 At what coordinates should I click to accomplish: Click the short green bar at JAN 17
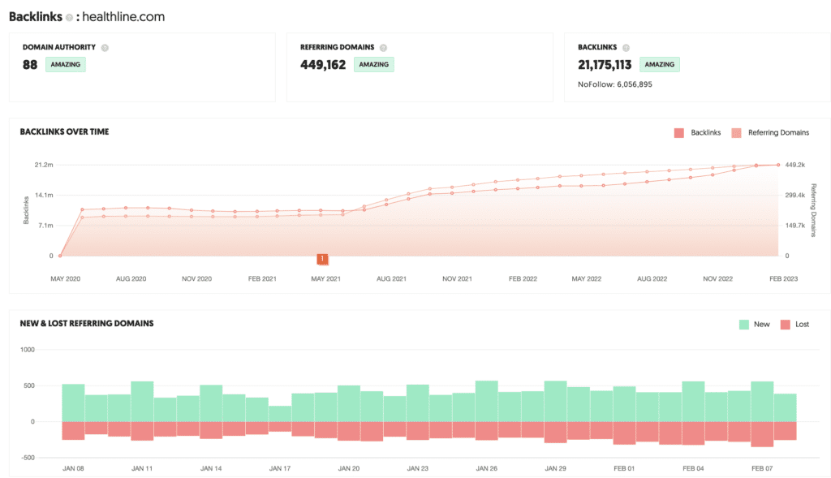point(280,414)
